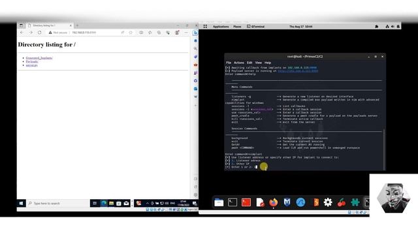Open Edge read aloud icon
This screenshot has height=235, width=418.
pyautogui.click(x=123, y=33)
